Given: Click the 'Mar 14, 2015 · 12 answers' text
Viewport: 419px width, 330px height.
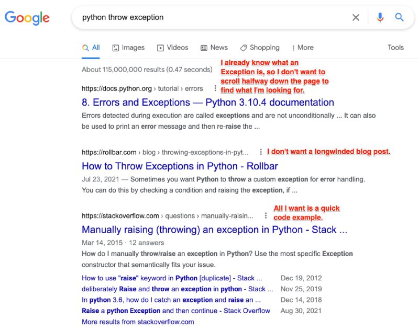Looking at the screenshot, I should [123, 243].
